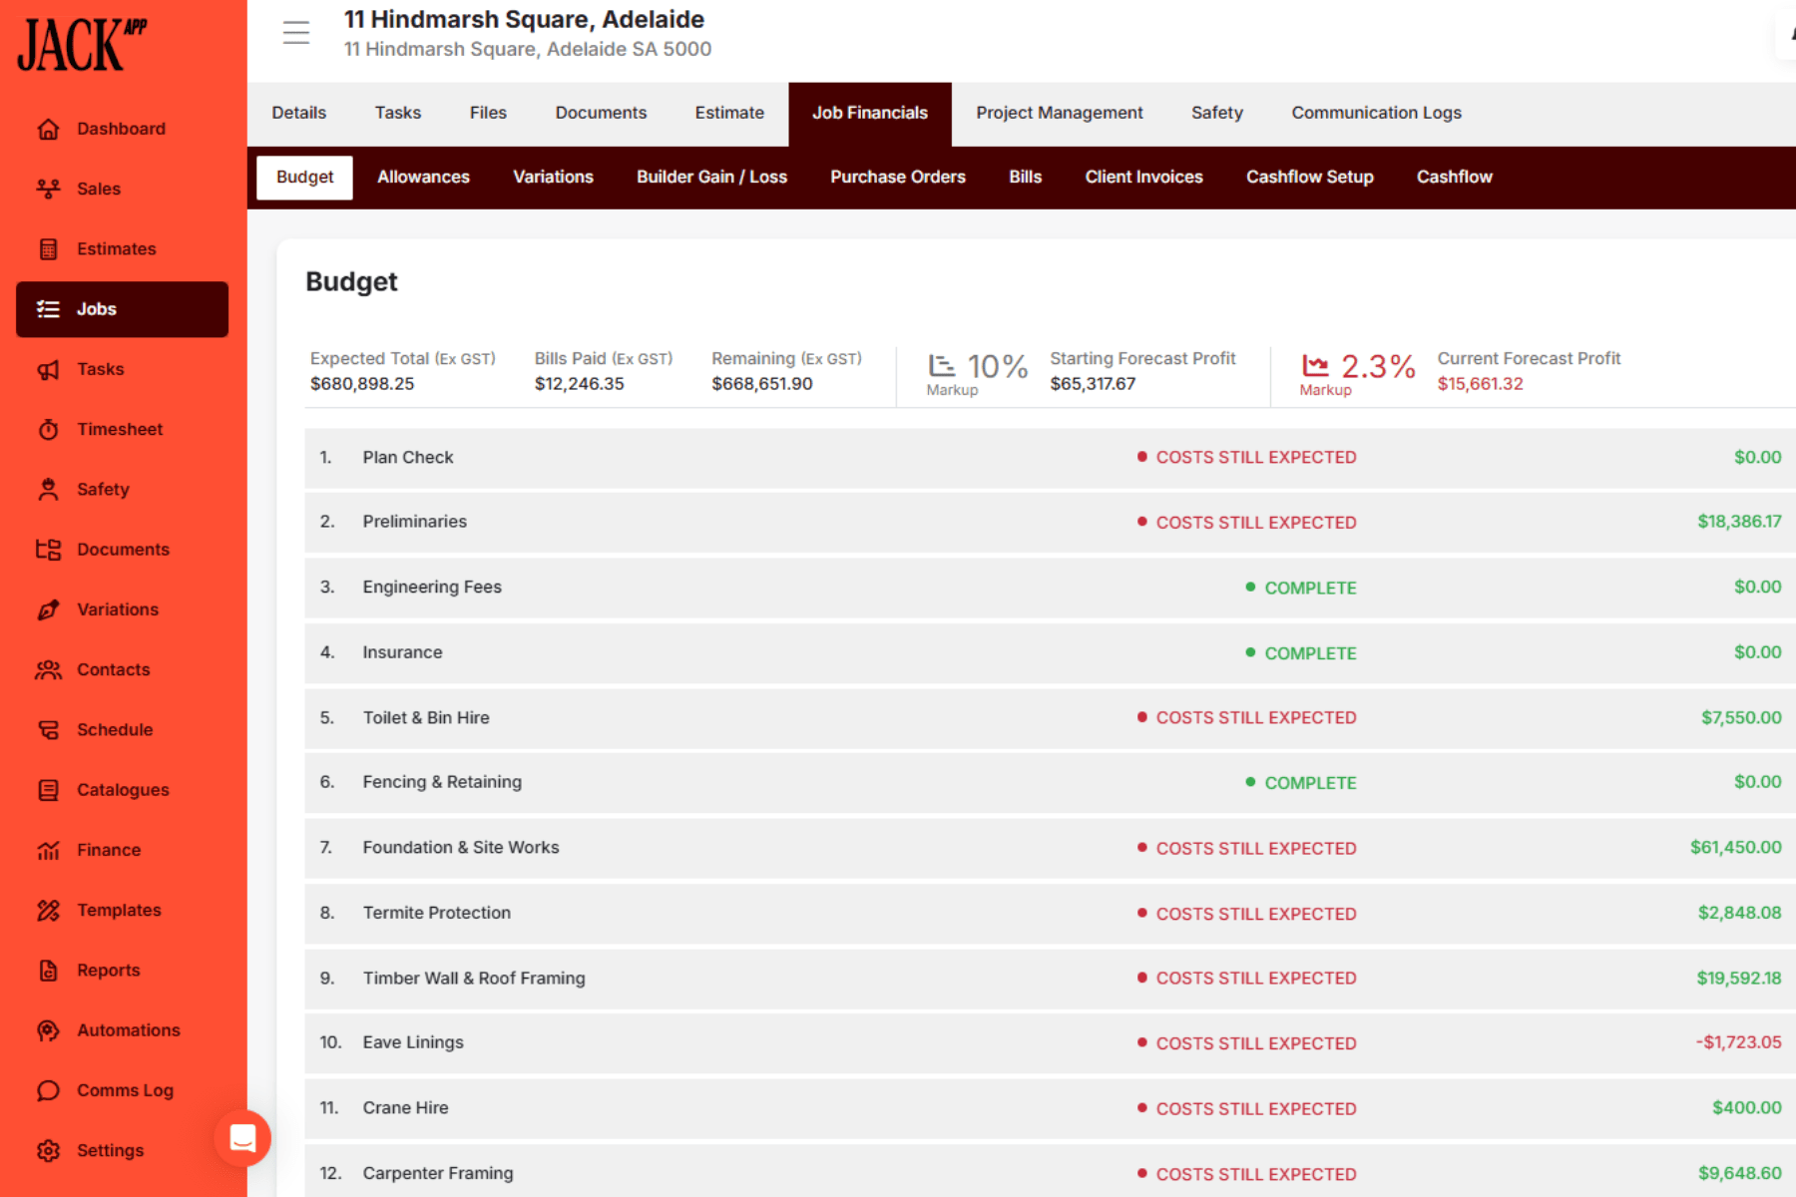Expand the Preliminaries budget row
The height and width of the screenshot is (1197, 1796).
pyautogui.click(x=415, y=522)
